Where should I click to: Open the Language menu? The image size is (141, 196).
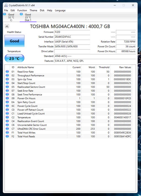(x=60, y=10)
